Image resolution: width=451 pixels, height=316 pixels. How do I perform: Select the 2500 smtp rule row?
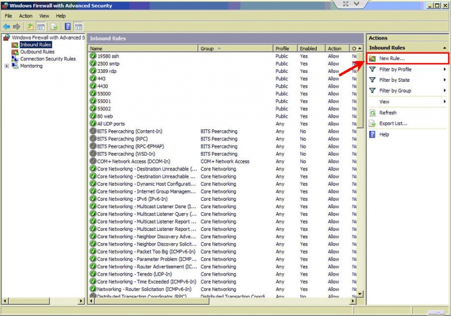click(x=222, y=64)
